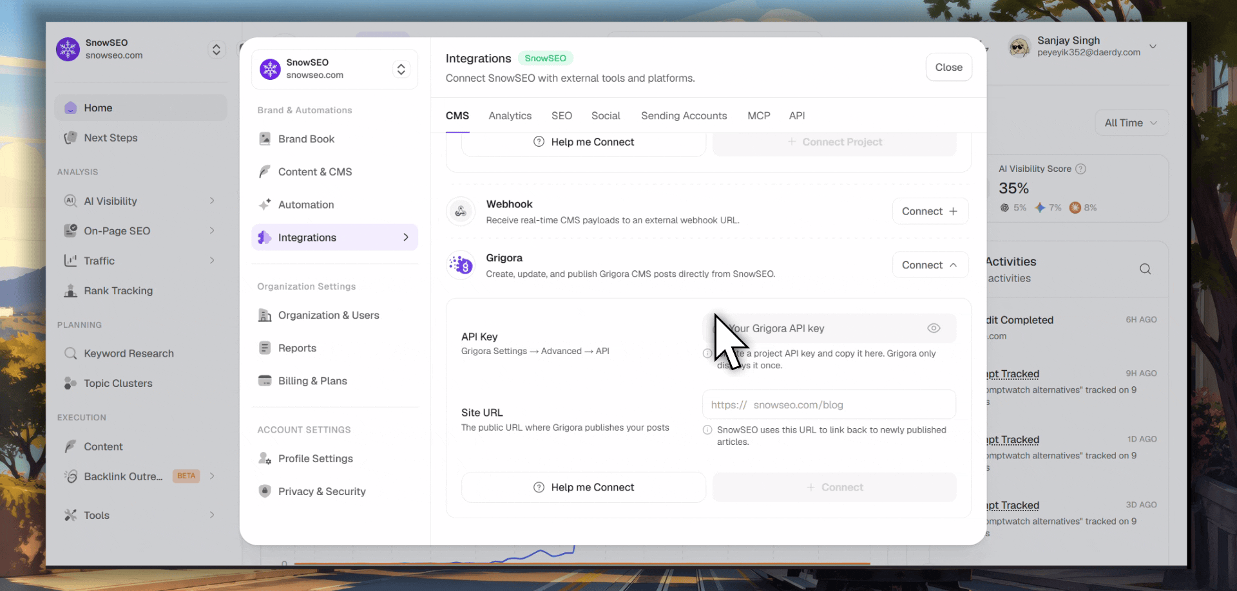Connect the Webhook integration

930,211
